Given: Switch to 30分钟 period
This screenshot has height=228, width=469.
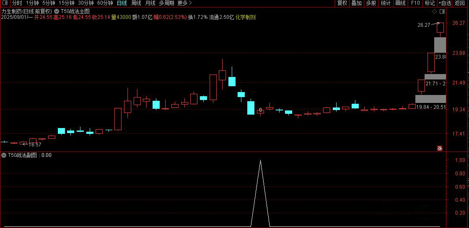Looking at the screenshot, I should click(86, 3).
